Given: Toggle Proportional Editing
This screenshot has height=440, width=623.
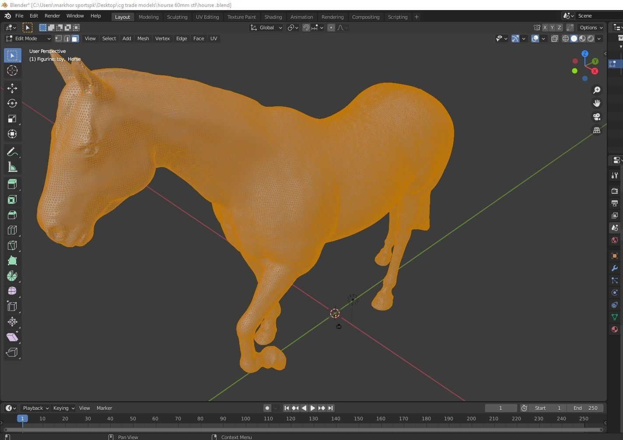Looking at the screenshot, I should [x=331, y=28].
